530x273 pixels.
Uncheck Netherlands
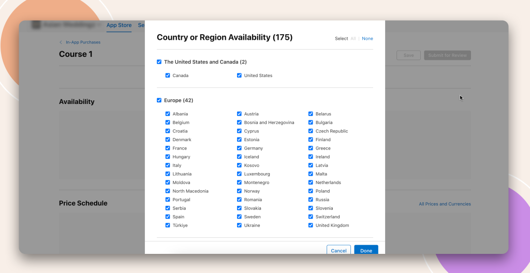click(x=311, y=183)
